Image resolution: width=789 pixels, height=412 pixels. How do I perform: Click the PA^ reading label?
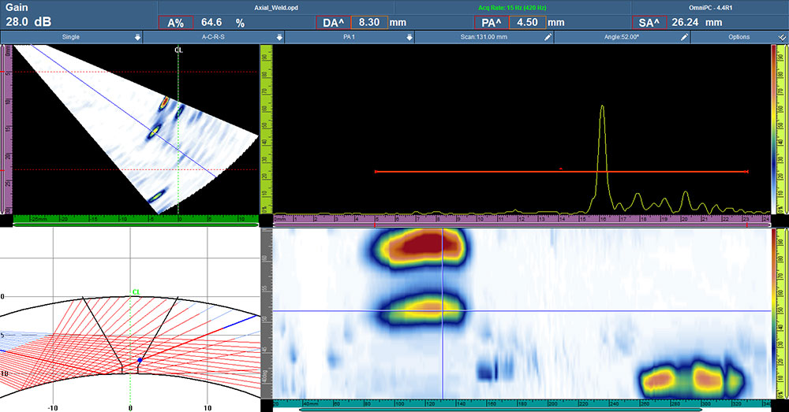pos(492,23)
